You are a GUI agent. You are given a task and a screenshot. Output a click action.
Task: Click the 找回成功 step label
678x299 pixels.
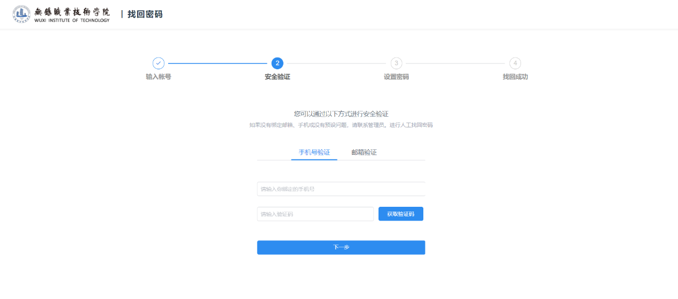tap(515, 77)
